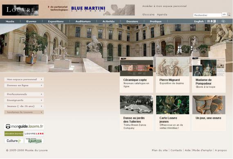Open the green education.louvre.fr badge
The width and height of the screenshot is (233, 159).
tap(14, 134)
